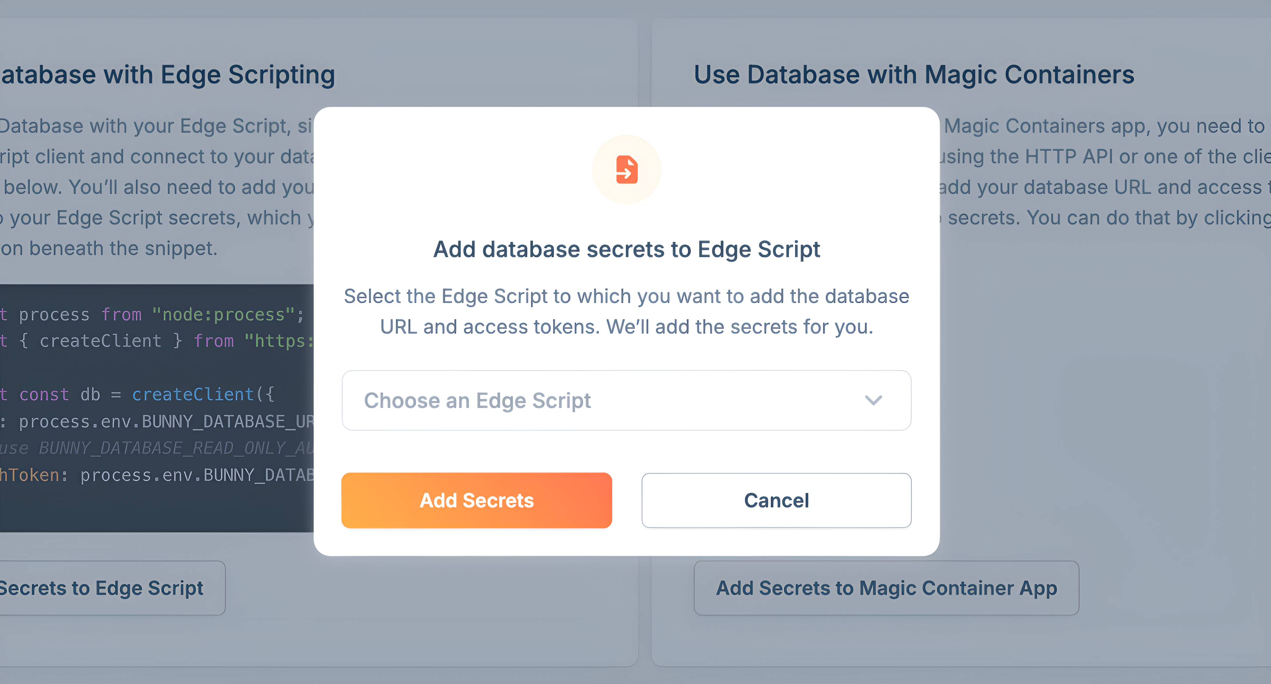Image resolution: width=1271 pixels, height=684 pixels.
Task: Click the modal description text
Action: click(x=626, y=311)
